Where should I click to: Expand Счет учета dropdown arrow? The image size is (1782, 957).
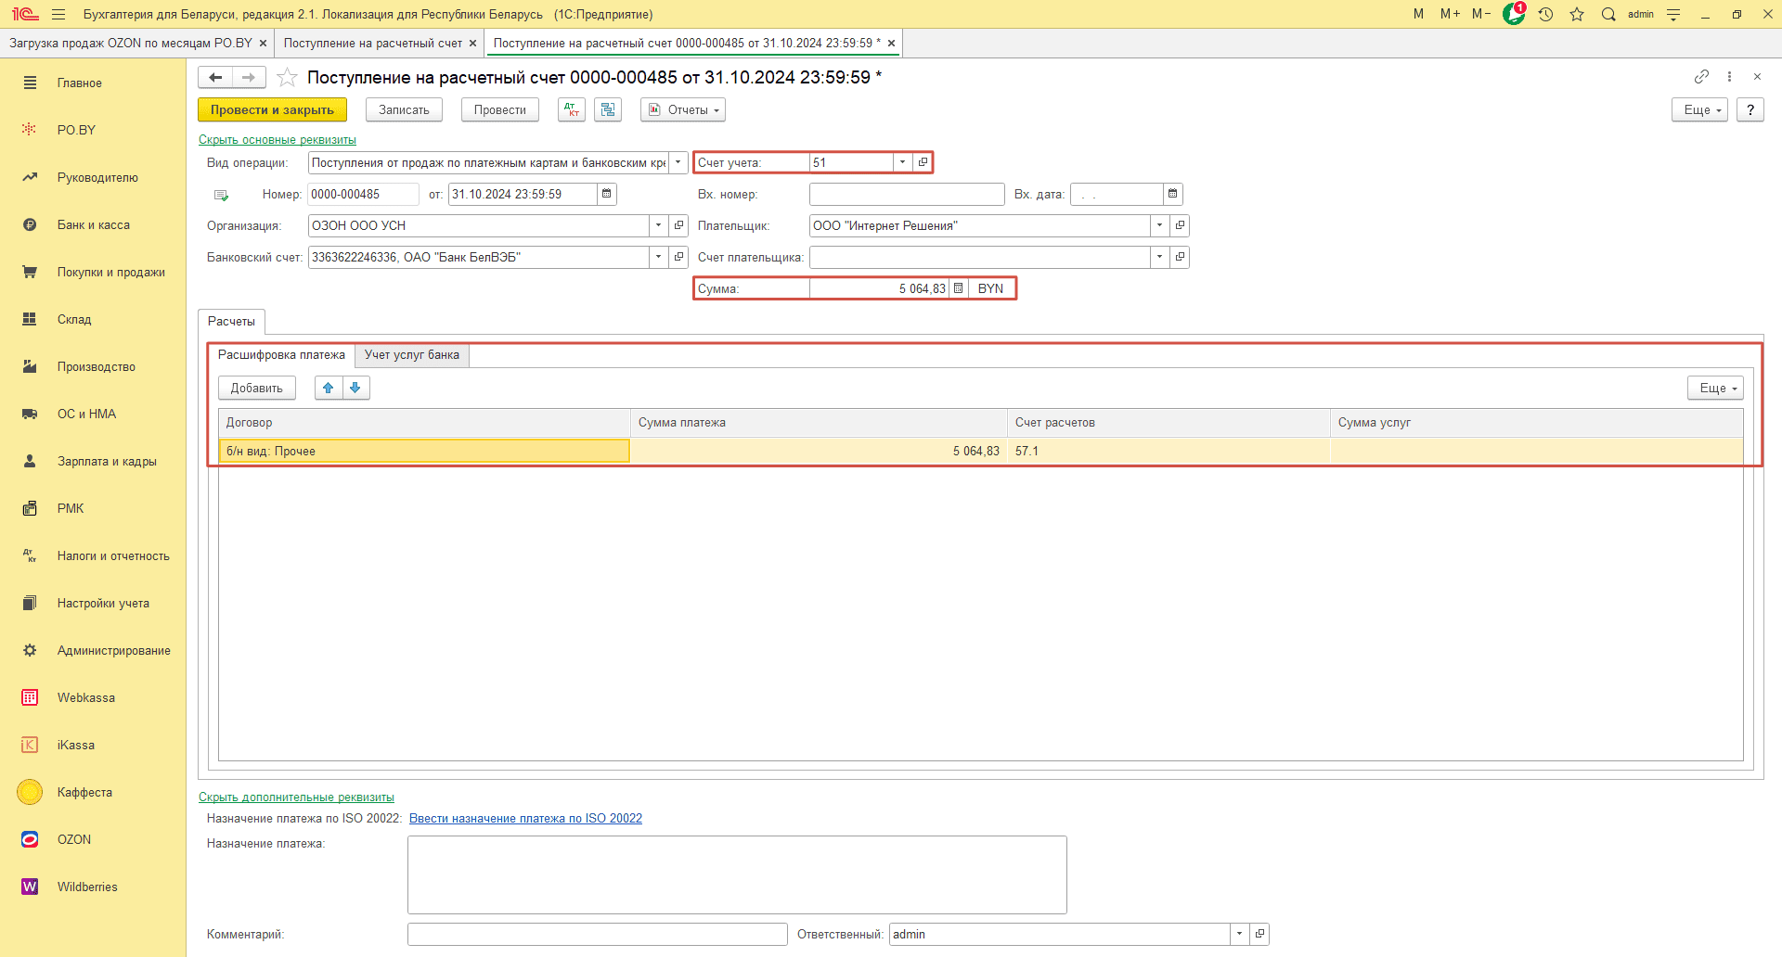(902, 162)
